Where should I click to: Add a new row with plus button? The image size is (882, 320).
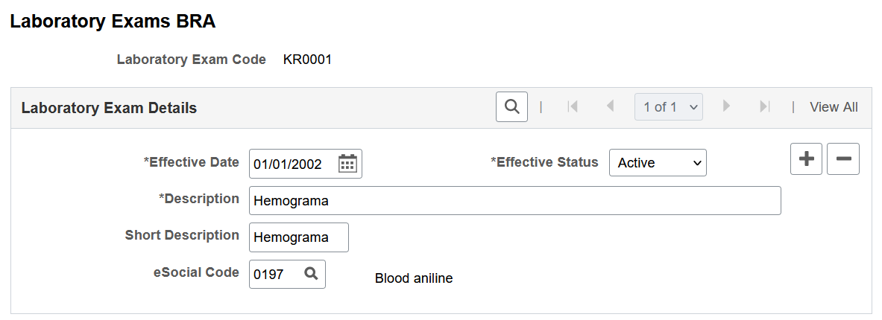coord(806,159)
